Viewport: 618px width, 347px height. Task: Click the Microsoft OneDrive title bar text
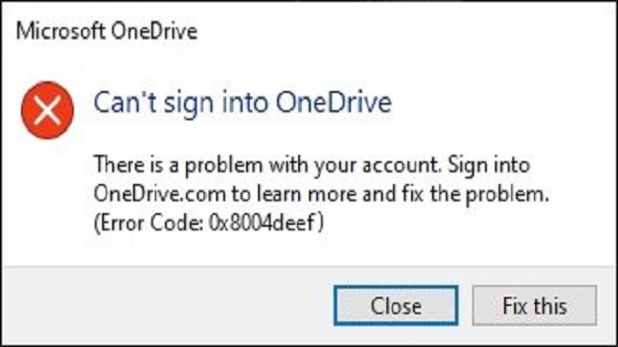[x=107, y=31]
